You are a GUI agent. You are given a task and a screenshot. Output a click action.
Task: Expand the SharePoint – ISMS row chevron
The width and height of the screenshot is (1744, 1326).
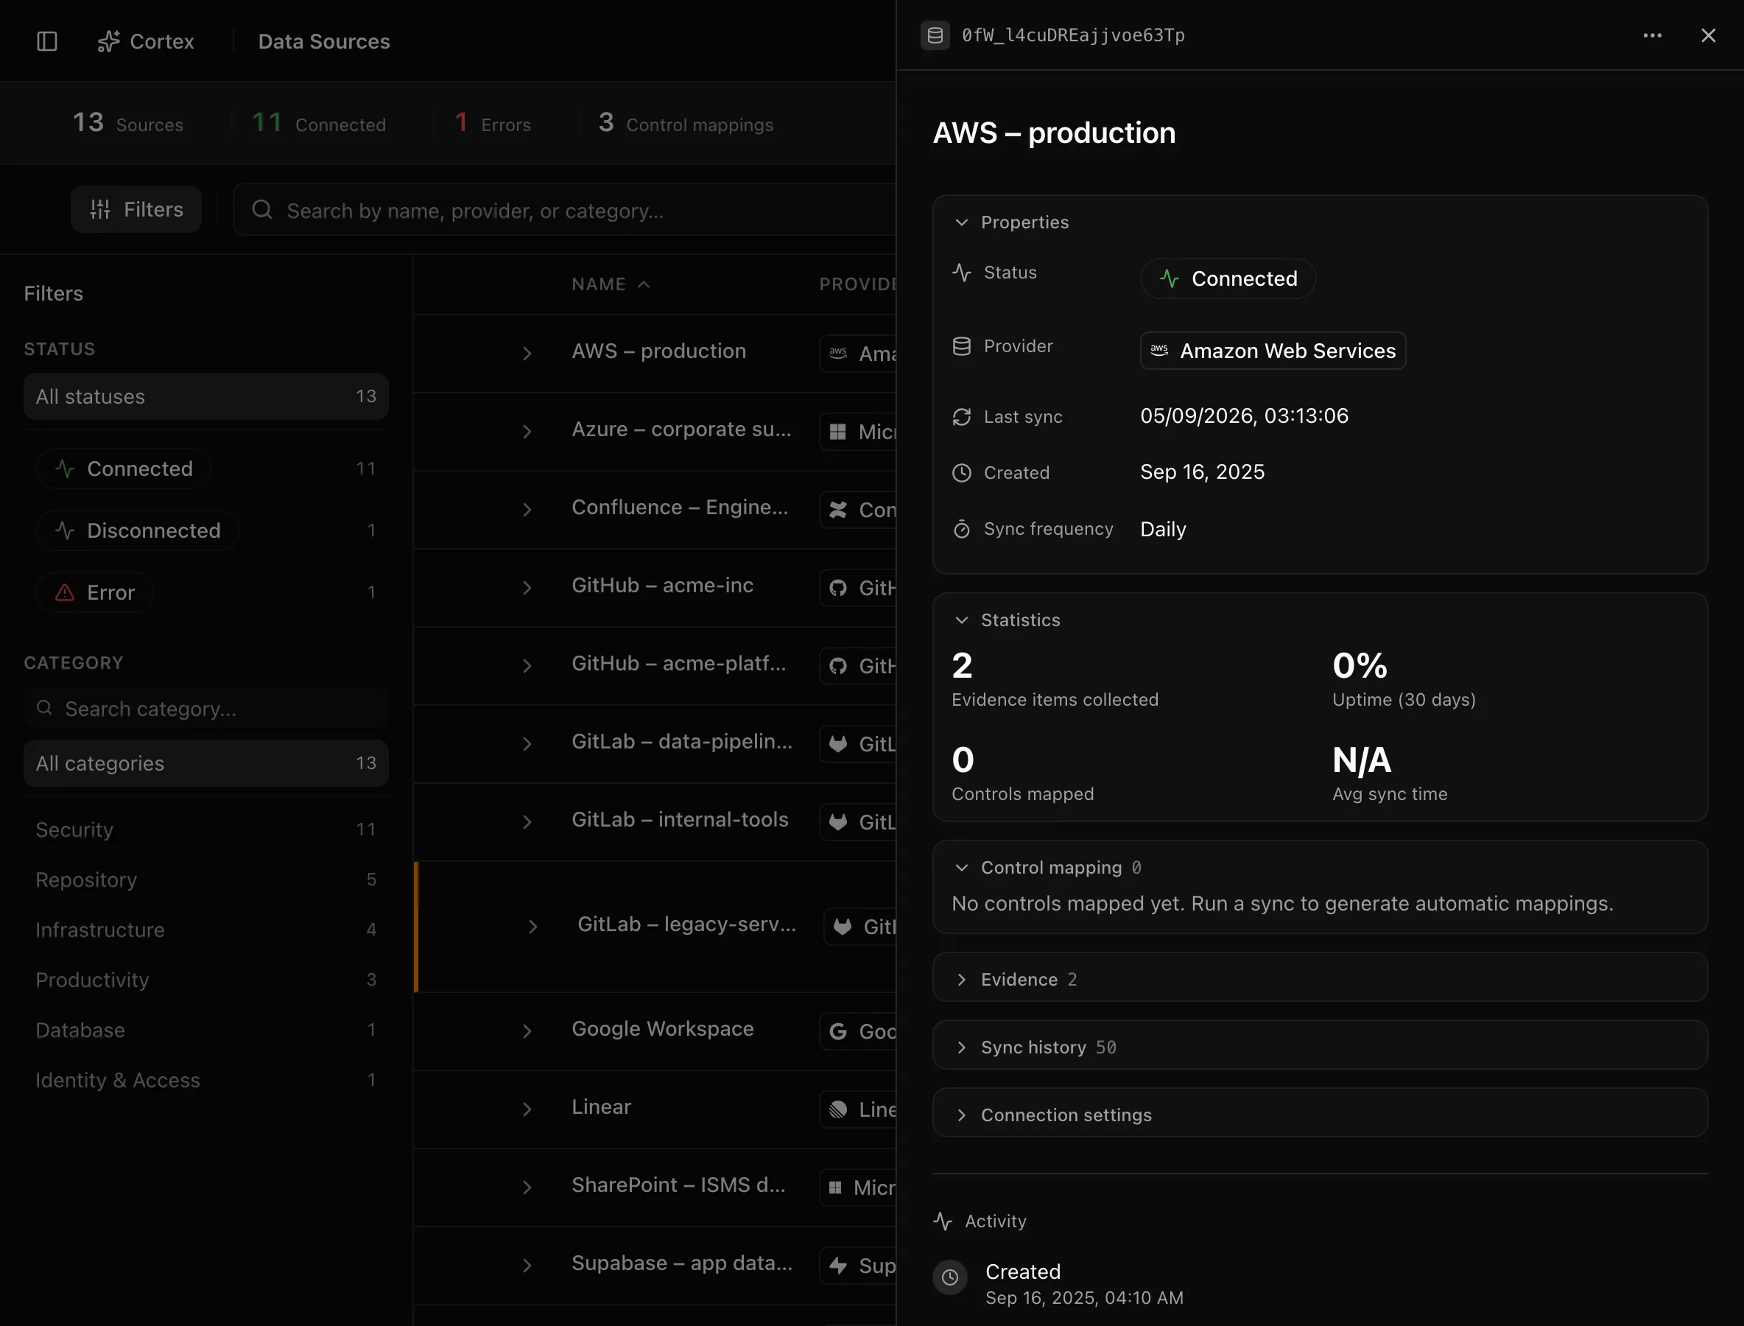(x=527, y=1188)
